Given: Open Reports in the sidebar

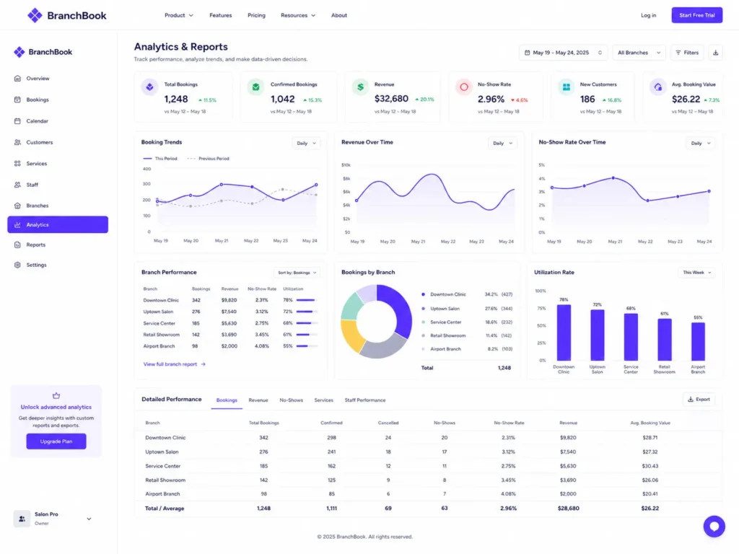Looking at the screenshot, I should pos(36,245).
